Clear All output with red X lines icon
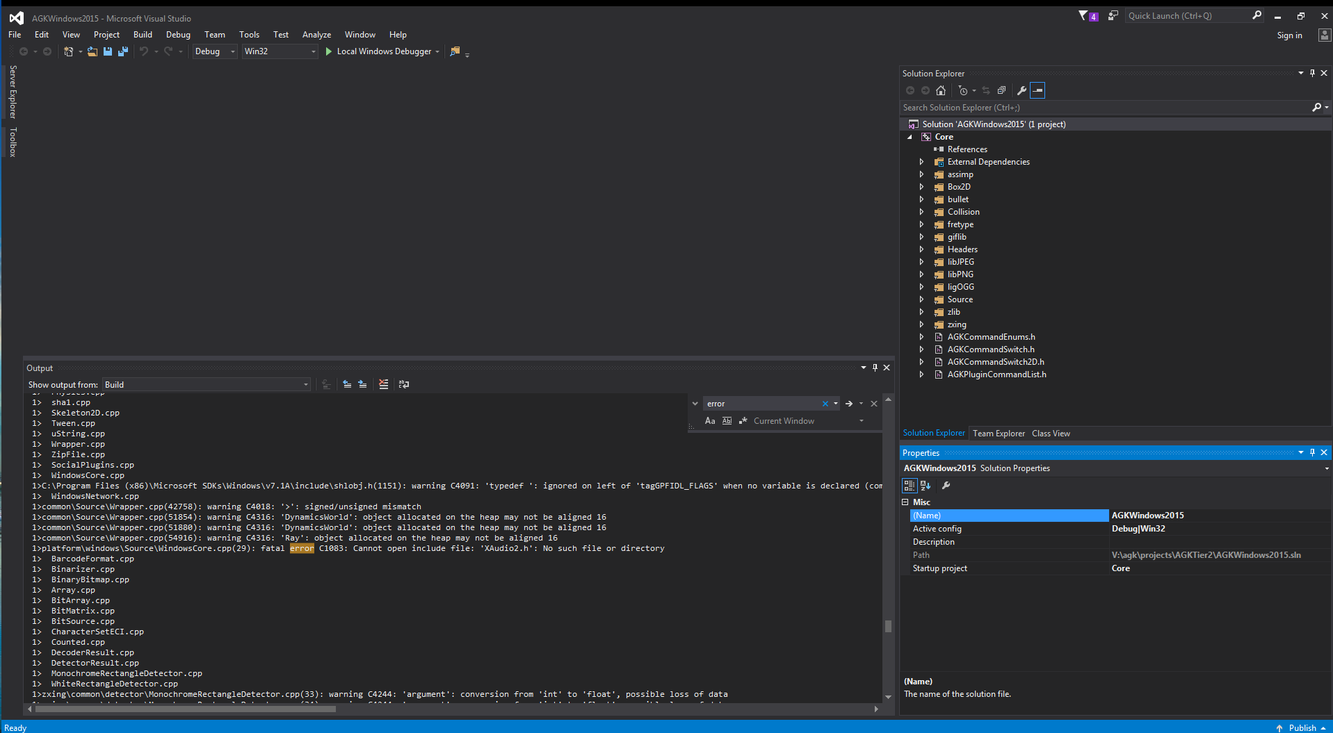The image size is (1333, 733). click(383, 384)
